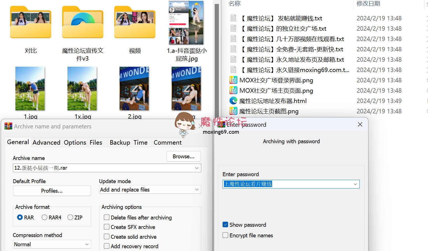Select file 【魔性论坛】全免费-无套路-更新快.txt
428x251 pixels.
coord(292,49)
